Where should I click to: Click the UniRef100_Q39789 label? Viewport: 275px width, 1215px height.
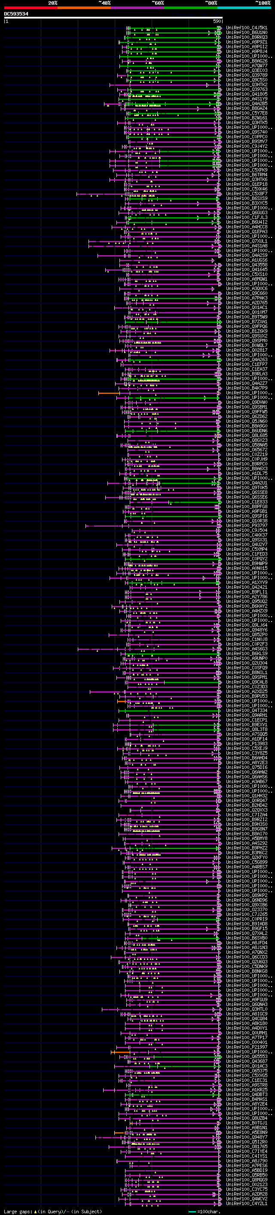coord(246,75)
